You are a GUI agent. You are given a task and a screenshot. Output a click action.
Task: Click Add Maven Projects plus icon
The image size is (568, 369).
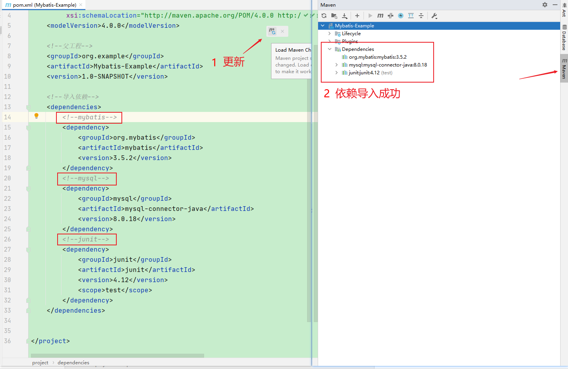357,16
